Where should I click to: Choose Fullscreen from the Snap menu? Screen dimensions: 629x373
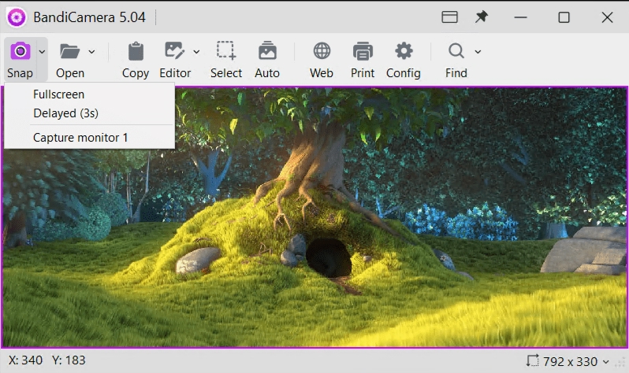pos(58,94)
